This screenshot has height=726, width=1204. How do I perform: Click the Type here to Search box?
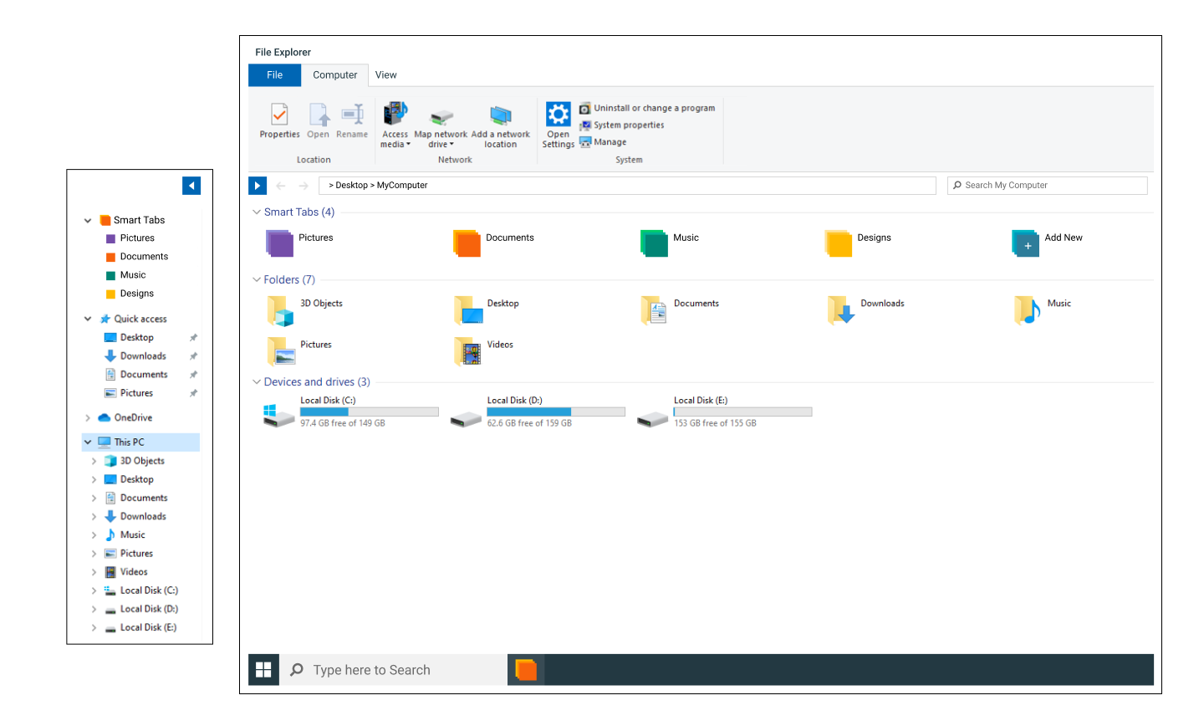(x=393, y=670)
